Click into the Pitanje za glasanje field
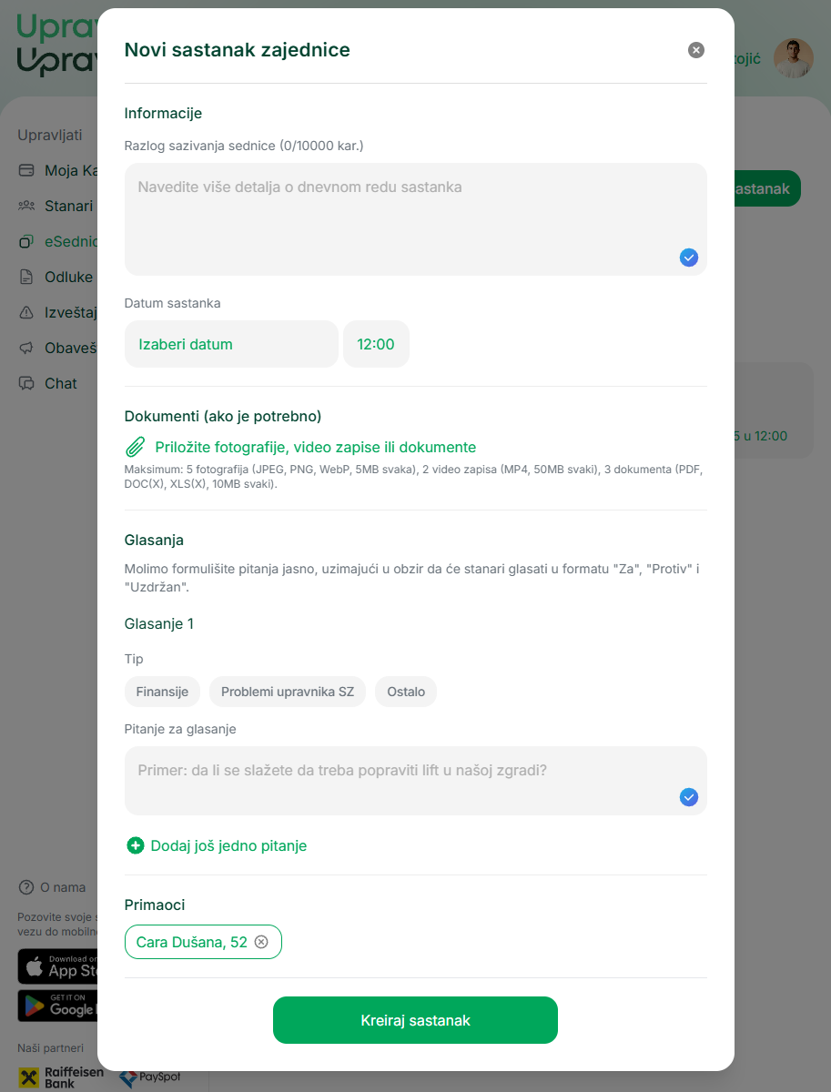Viewport: 831px width, 1092px height. click(x=400, y=780)
